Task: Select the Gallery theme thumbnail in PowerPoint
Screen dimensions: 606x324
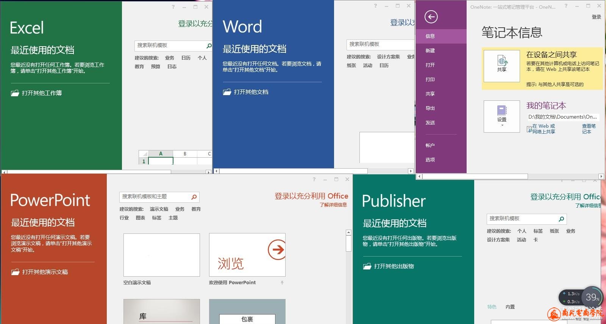Action: (162, 311)
